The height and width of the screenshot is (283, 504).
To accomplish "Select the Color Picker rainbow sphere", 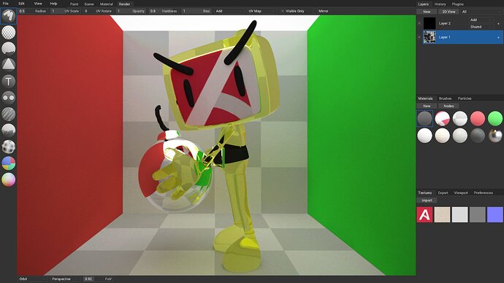I will pyautogui.click(x=8, y=179).
